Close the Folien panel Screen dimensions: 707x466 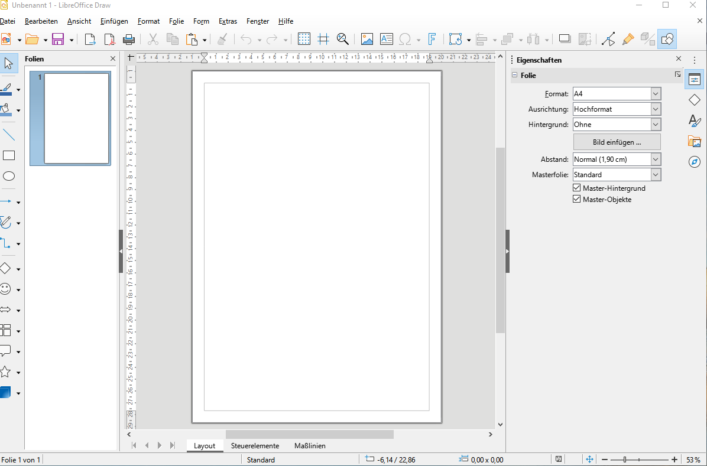pyautogui.click(x=113, y=59)
